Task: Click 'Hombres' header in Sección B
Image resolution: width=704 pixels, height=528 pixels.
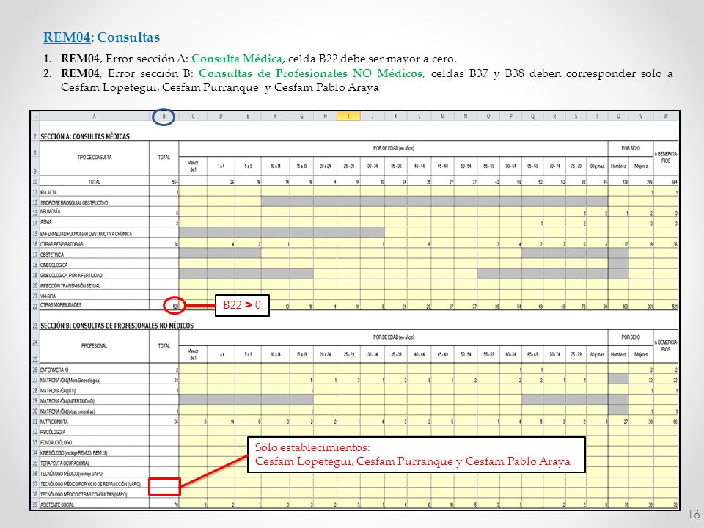Action: point(618,354)
